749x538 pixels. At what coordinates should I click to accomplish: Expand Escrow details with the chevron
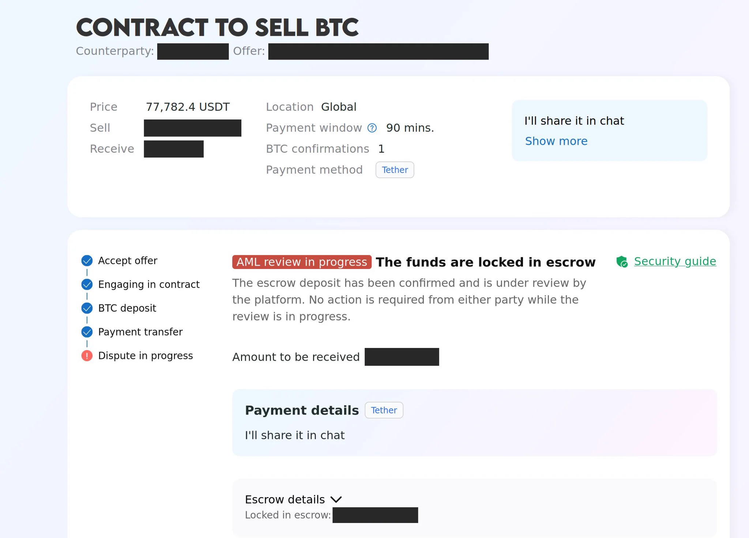click(x=336, y=500)
